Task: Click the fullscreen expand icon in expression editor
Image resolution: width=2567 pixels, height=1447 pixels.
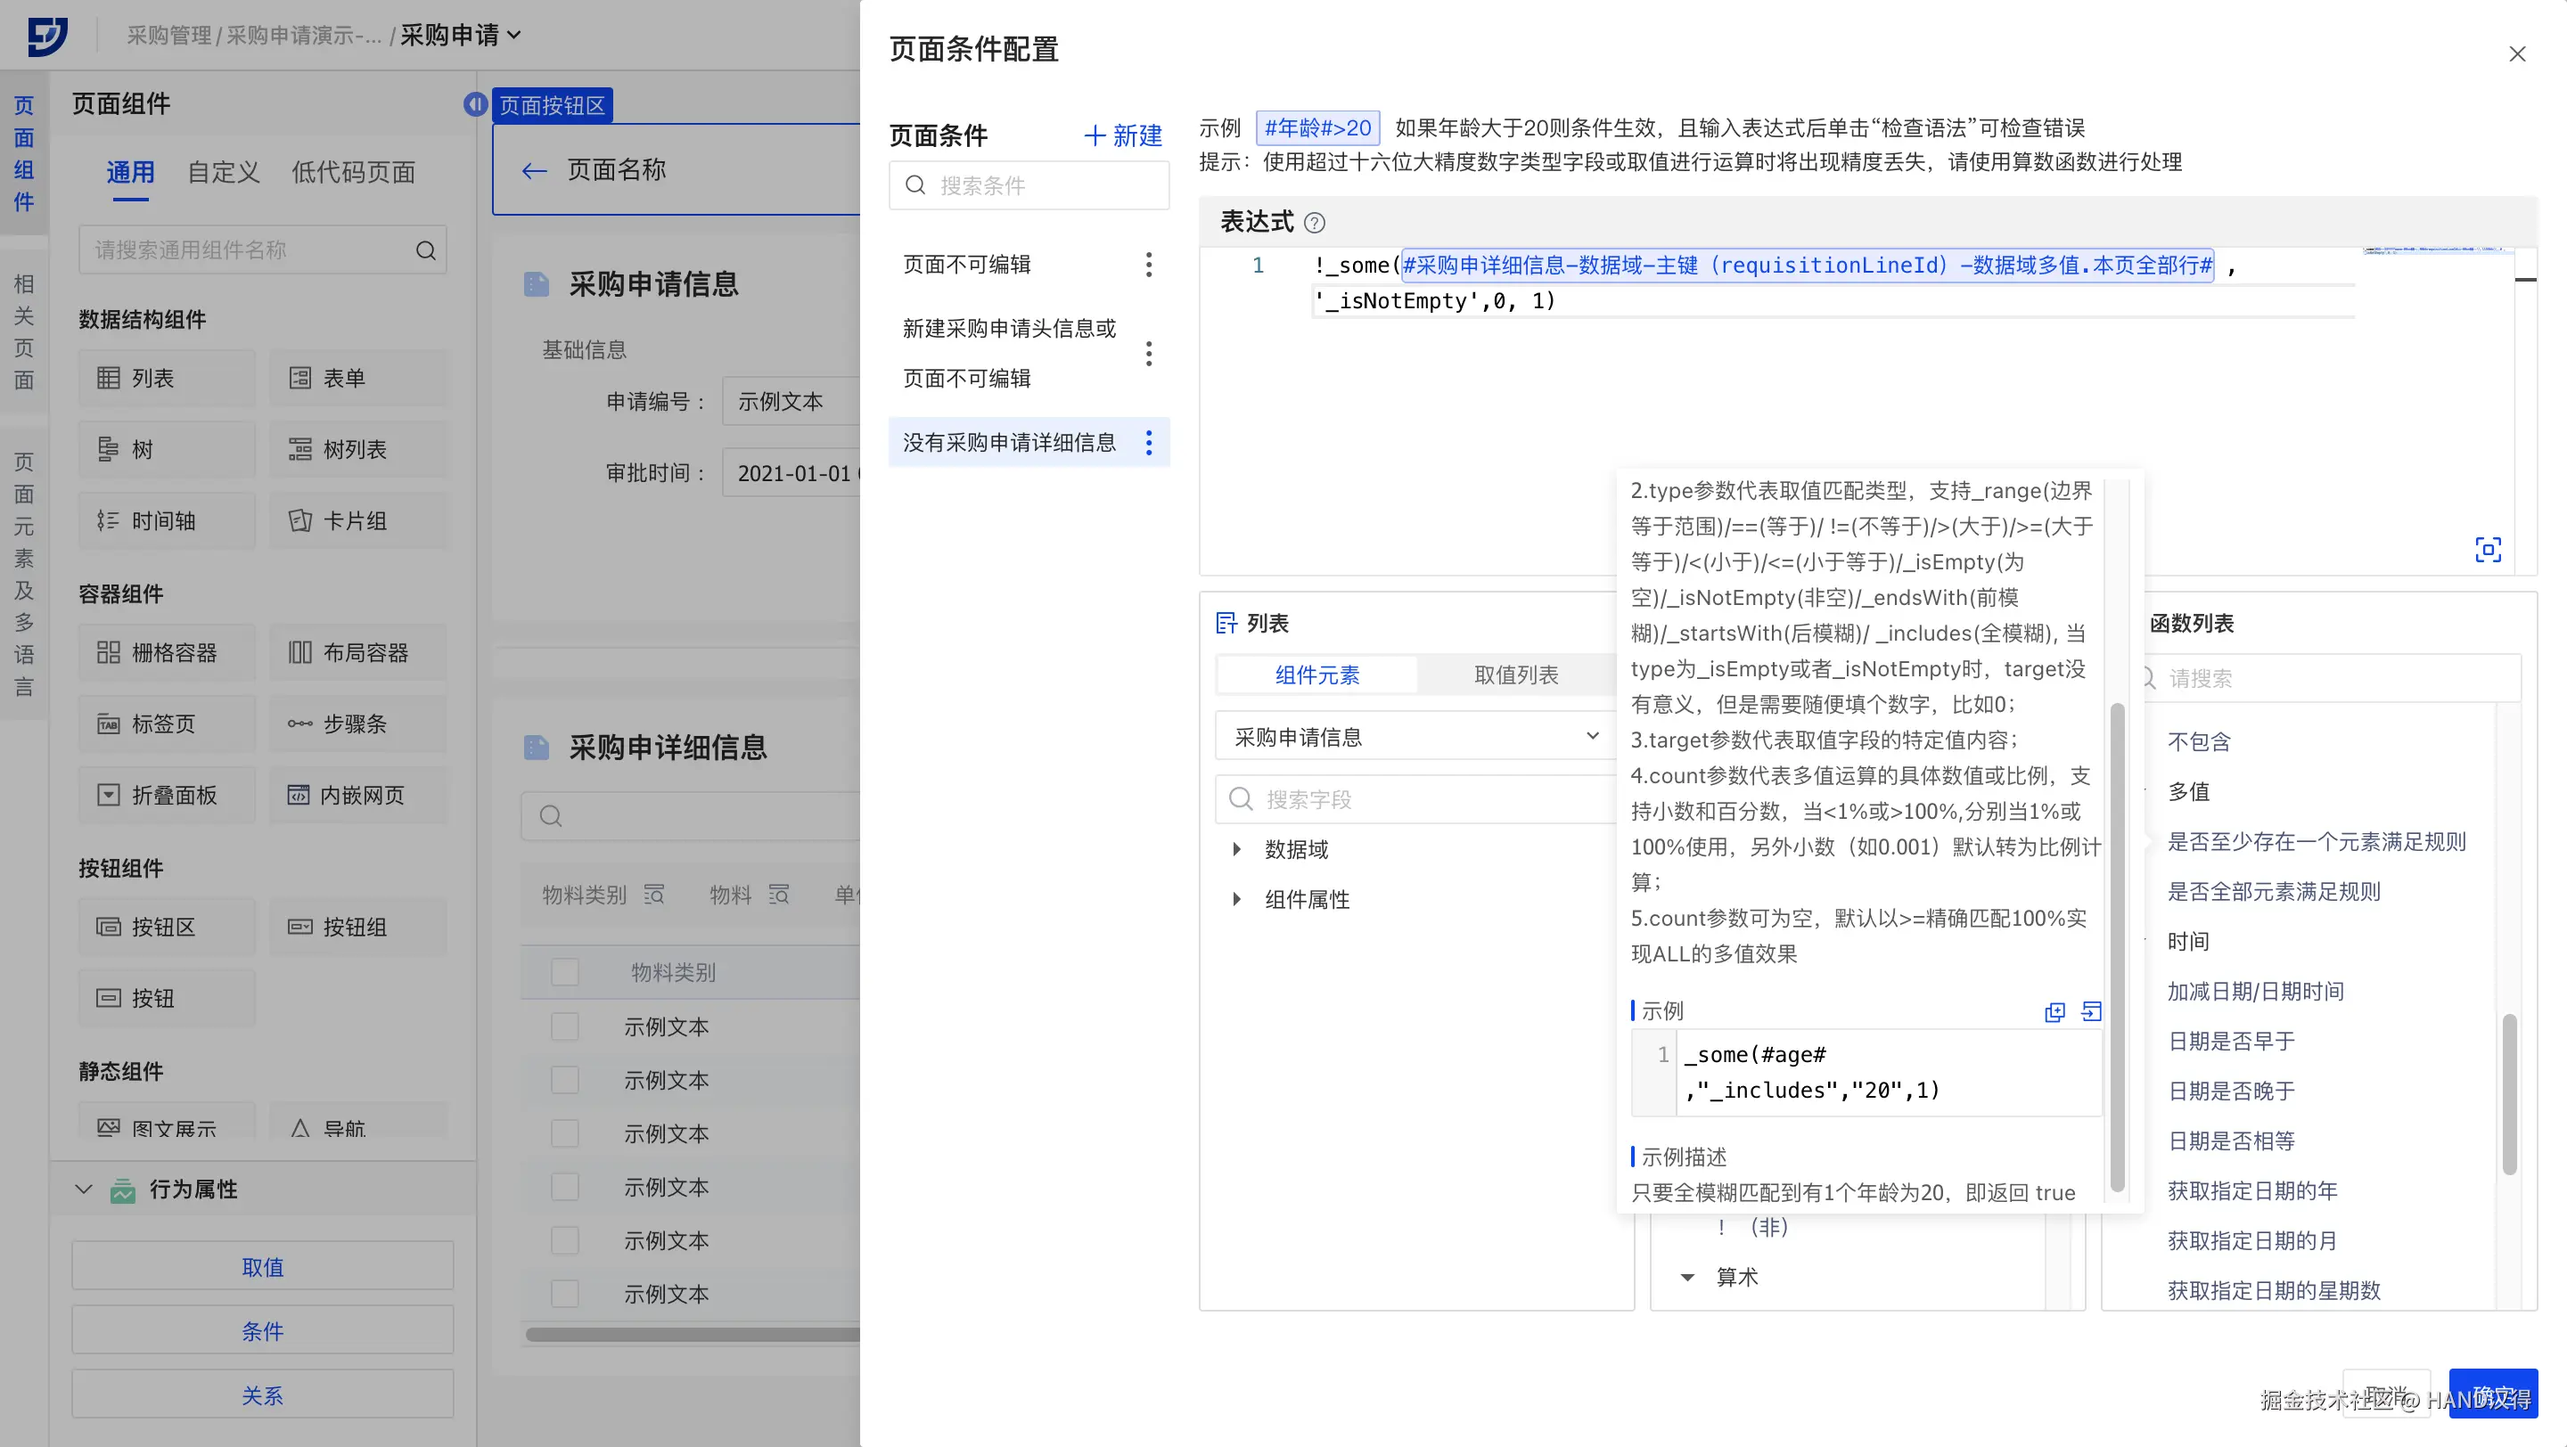Action: [2488, 550]
